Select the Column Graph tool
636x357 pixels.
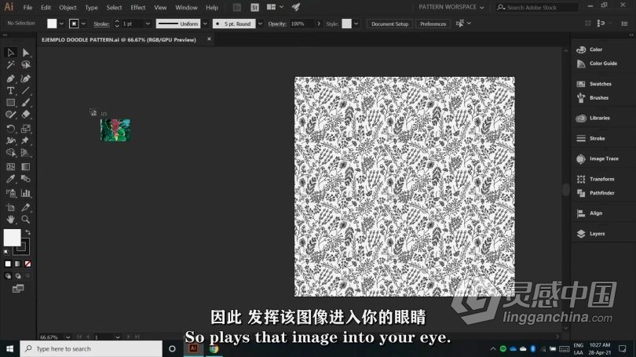(x=26, y=193)
